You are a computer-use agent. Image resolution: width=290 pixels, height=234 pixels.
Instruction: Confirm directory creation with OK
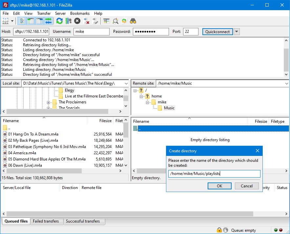point(219,186)
